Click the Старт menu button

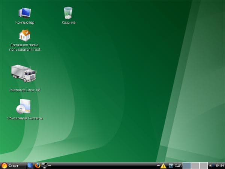coord(10,166)
